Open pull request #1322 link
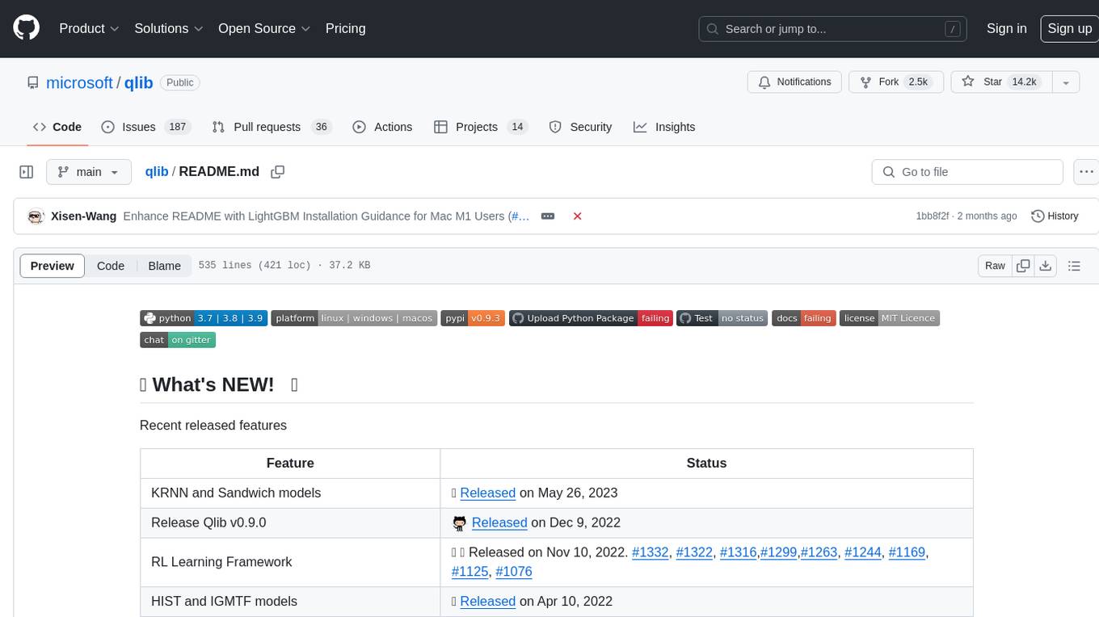Screen dimensions: 1099x617 pyautogui.click(x=694, y=552)
